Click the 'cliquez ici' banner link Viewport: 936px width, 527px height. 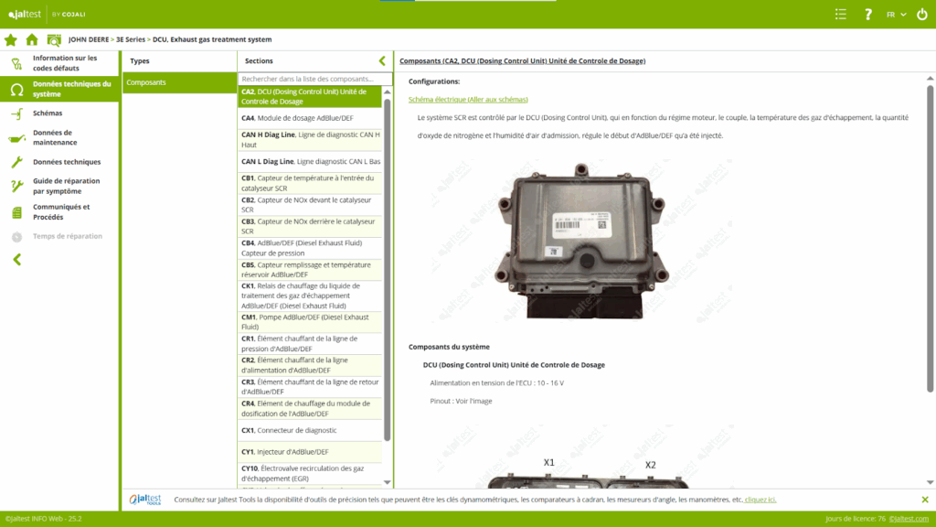tap(760, 500)
